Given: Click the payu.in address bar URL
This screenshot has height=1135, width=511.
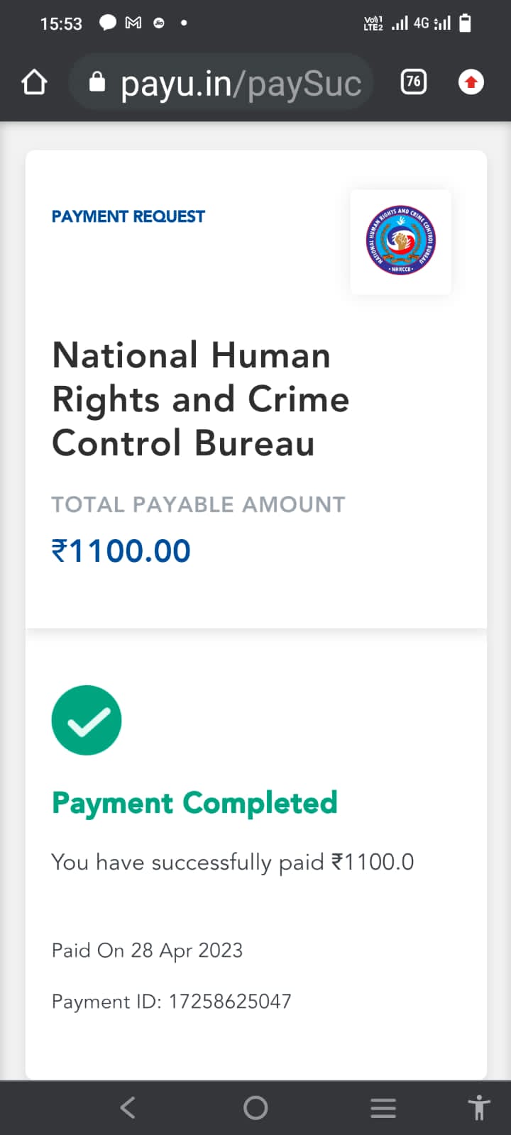Looking at the screenshot, I should 241,84.
